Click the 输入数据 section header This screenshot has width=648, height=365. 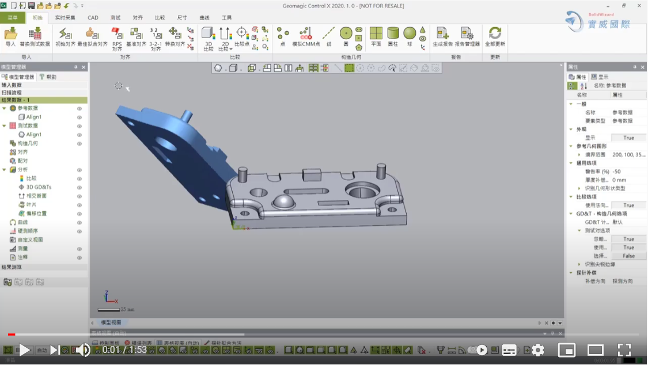coord(44,85)
